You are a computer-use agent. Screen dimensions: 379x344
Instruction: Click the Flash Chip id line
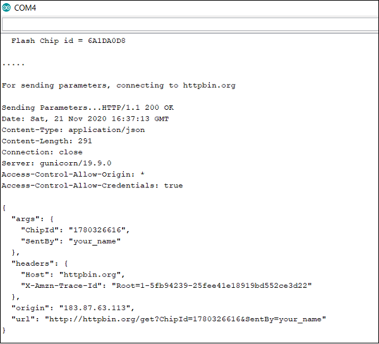point(69,41)
